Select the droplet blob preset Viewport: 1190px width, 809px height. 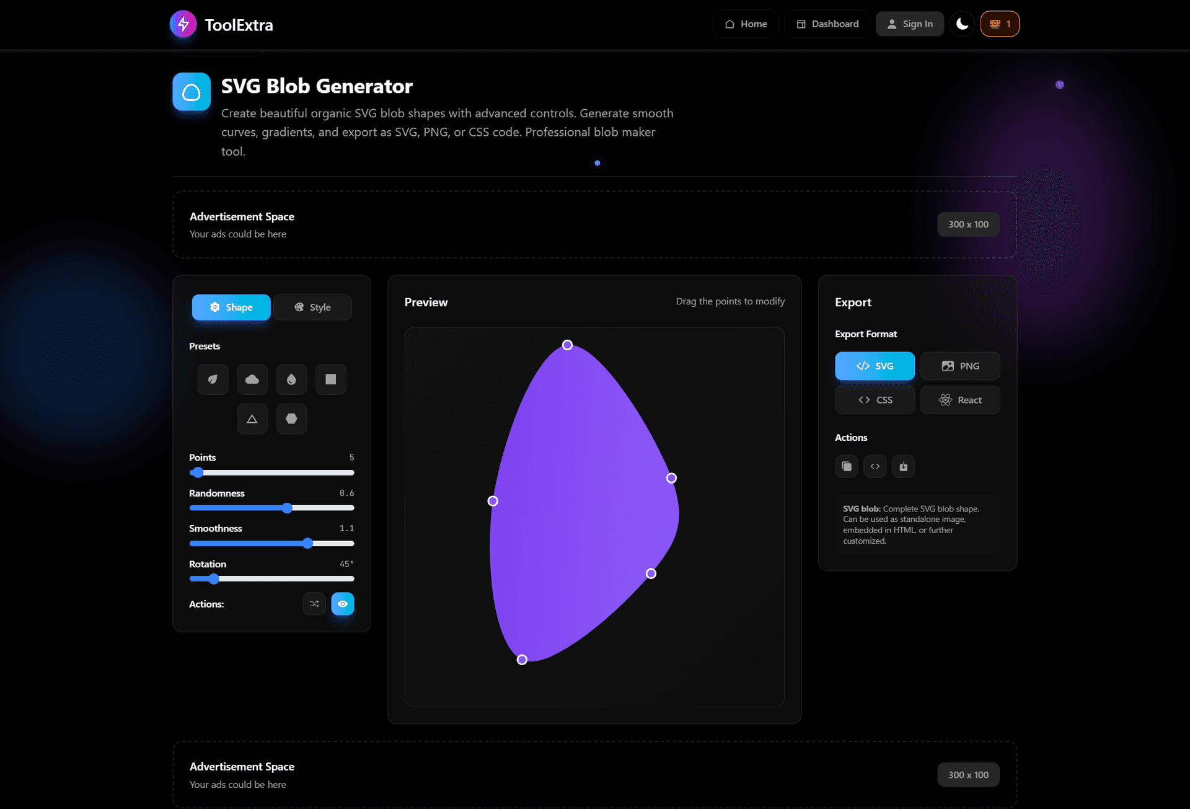[x=291, y=379]
